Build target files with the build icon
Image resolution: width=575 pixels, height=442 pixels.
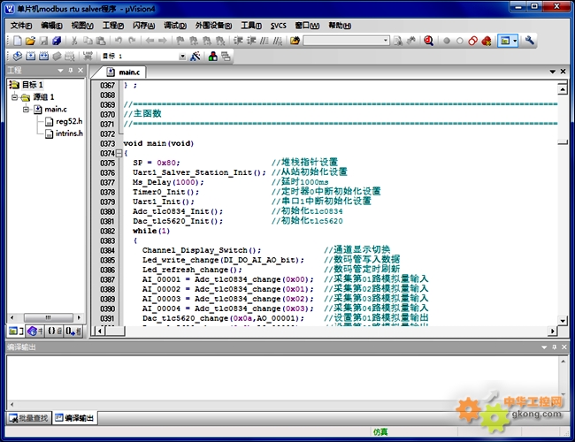pos(31,56)
